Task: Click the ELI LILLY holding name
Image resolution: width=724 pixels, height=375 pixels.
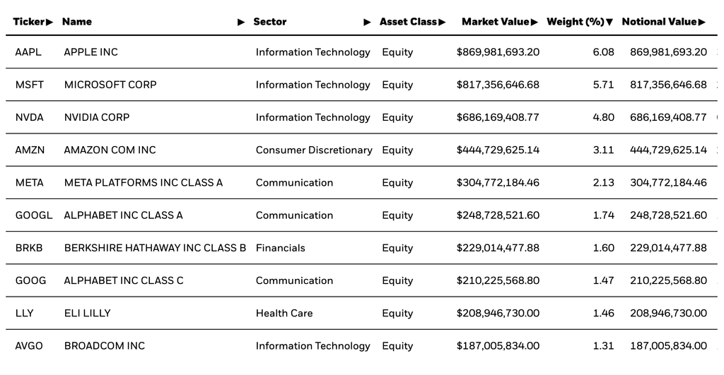Action: [87, 313]
